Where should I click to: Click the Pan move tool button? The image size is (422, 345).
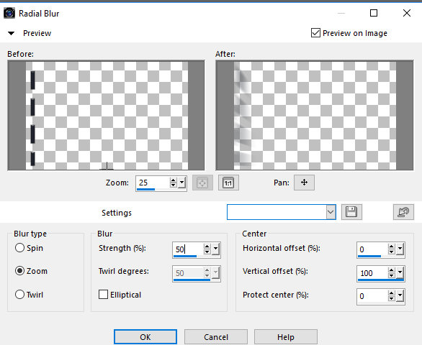[x=304, y=183]
